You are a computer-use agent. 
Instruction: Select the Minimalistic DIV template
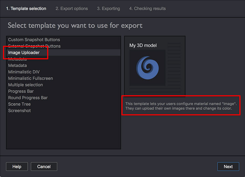pos(63,72)
